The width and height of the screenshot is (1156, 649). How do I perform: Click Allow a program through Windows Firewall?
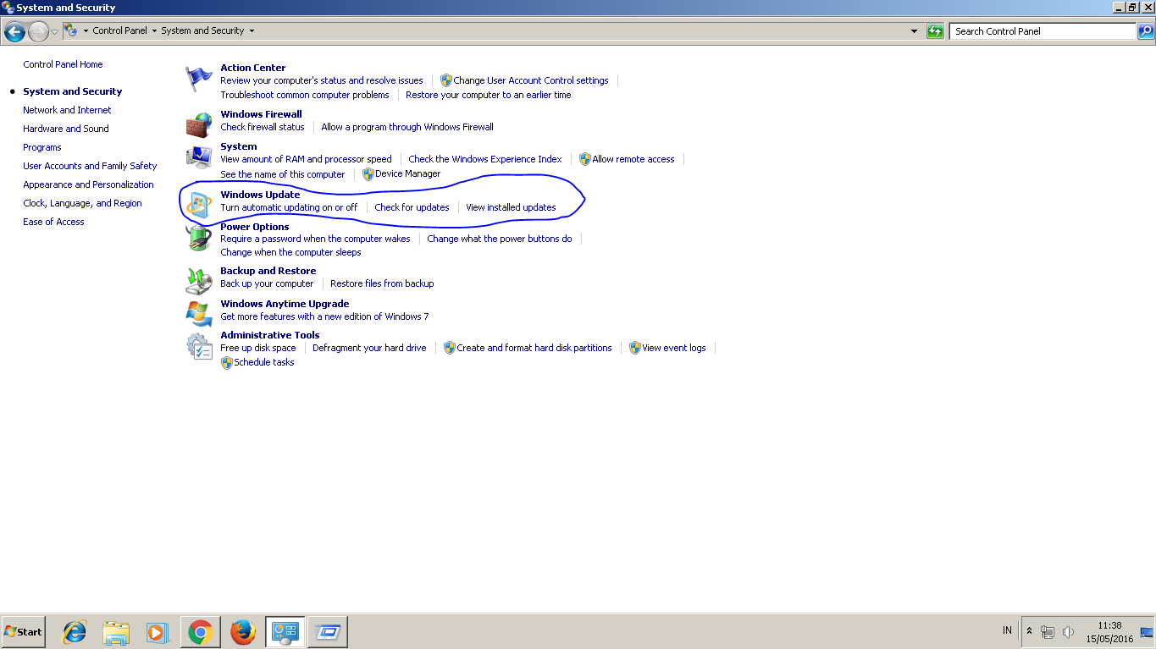pos(407,127)
